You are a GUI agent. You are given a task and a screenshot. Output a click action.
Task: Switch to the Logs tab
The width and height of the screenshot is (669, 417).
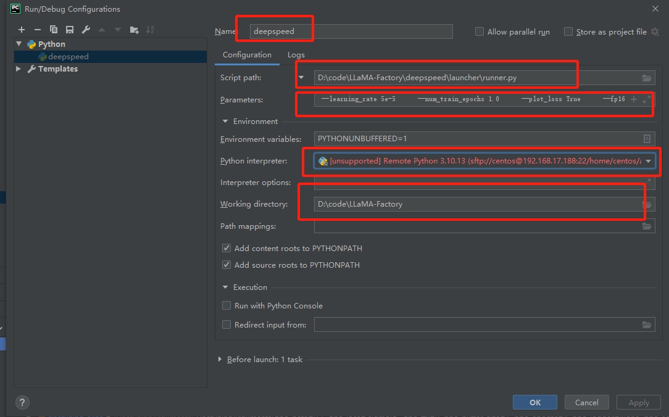click(296, 55)
